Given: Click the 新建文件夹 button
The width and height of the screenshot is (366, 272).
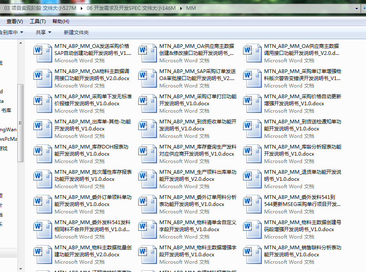Looking at the screenshot, I should tap(76, 33).
